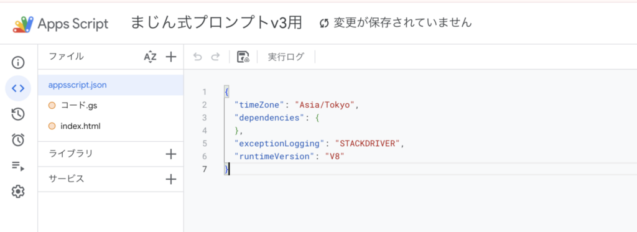Click the Redo arrow in toolbar
This screenshot has height=232, width=637.
click(x=215, y=57)
